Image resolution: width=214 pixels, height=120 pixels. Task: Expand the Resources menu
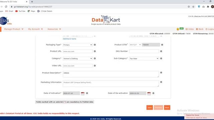[54, 29]
